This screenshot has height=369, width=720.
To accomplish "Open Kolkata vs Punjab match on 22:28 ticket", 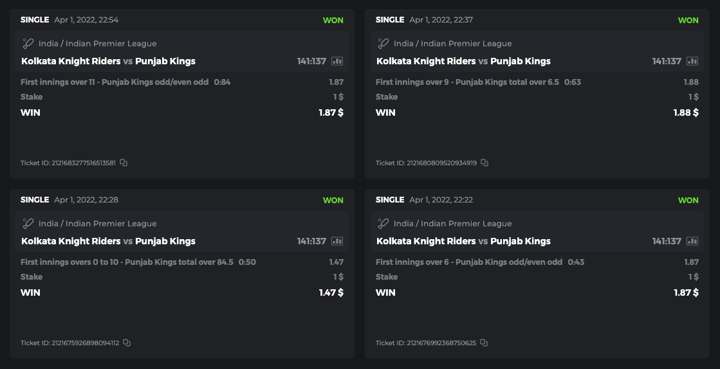I will tap(108, 241).
